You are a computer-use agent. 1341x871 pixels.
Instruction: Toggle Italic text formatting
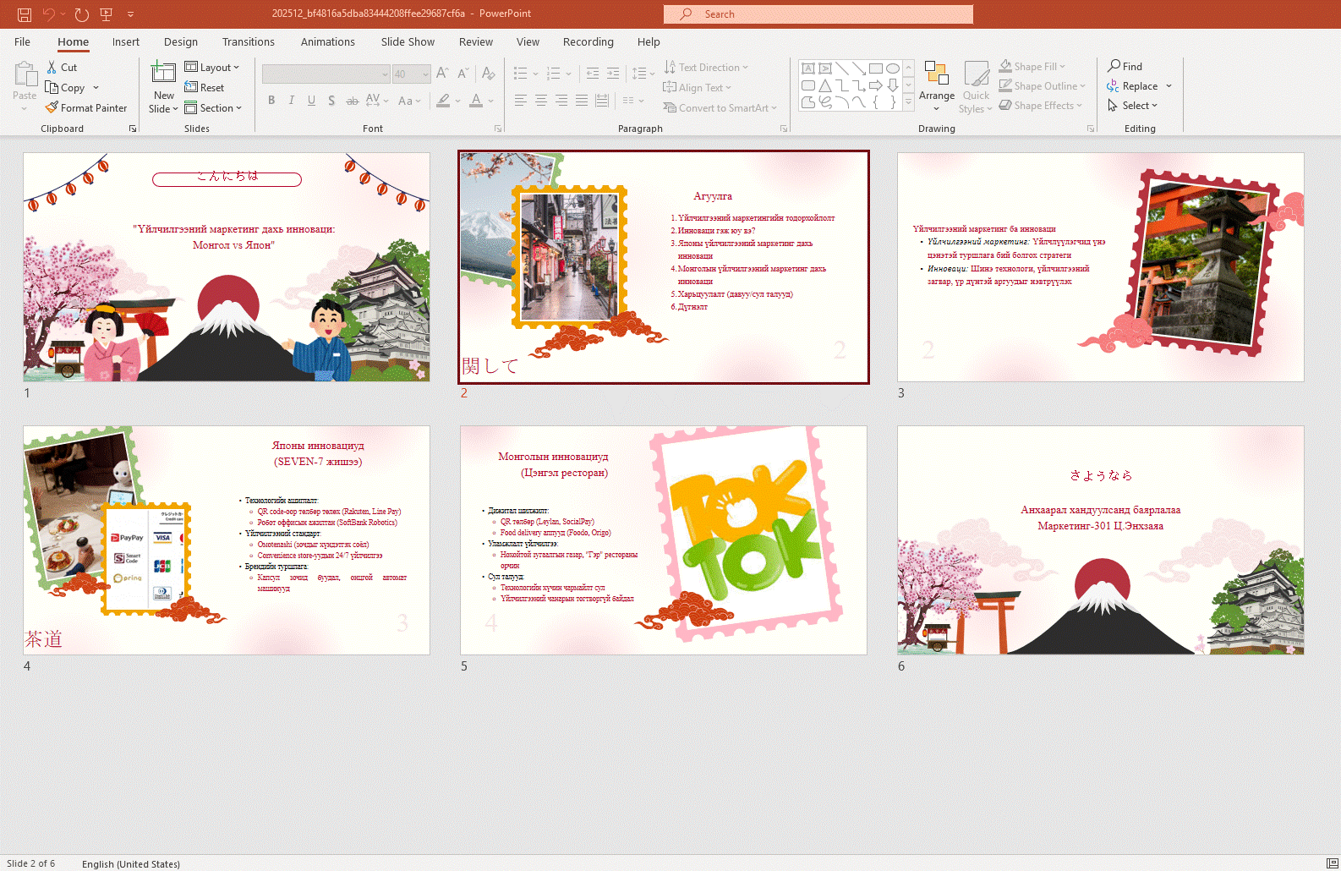(292, 101)
